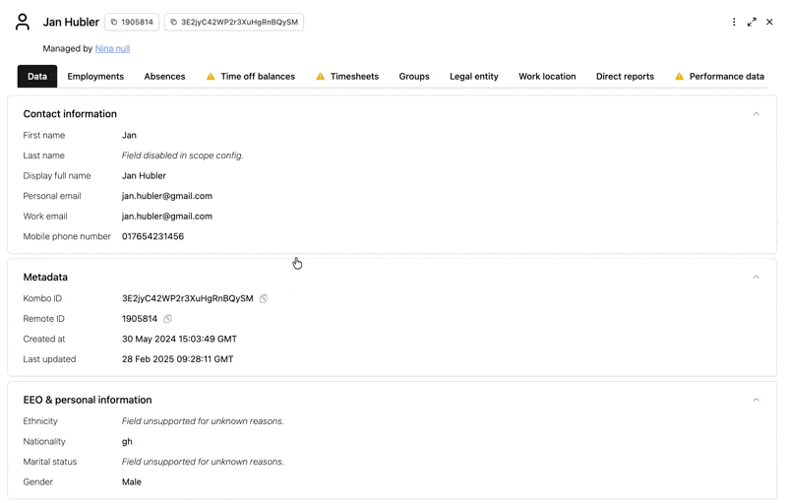The height and width of the screenshot is (503, 787).
Task: Switch to the Groups tab
Action: 414,77
